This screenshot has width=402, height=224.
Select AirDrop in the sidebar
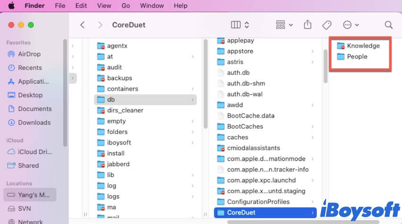tap(29, 54)
